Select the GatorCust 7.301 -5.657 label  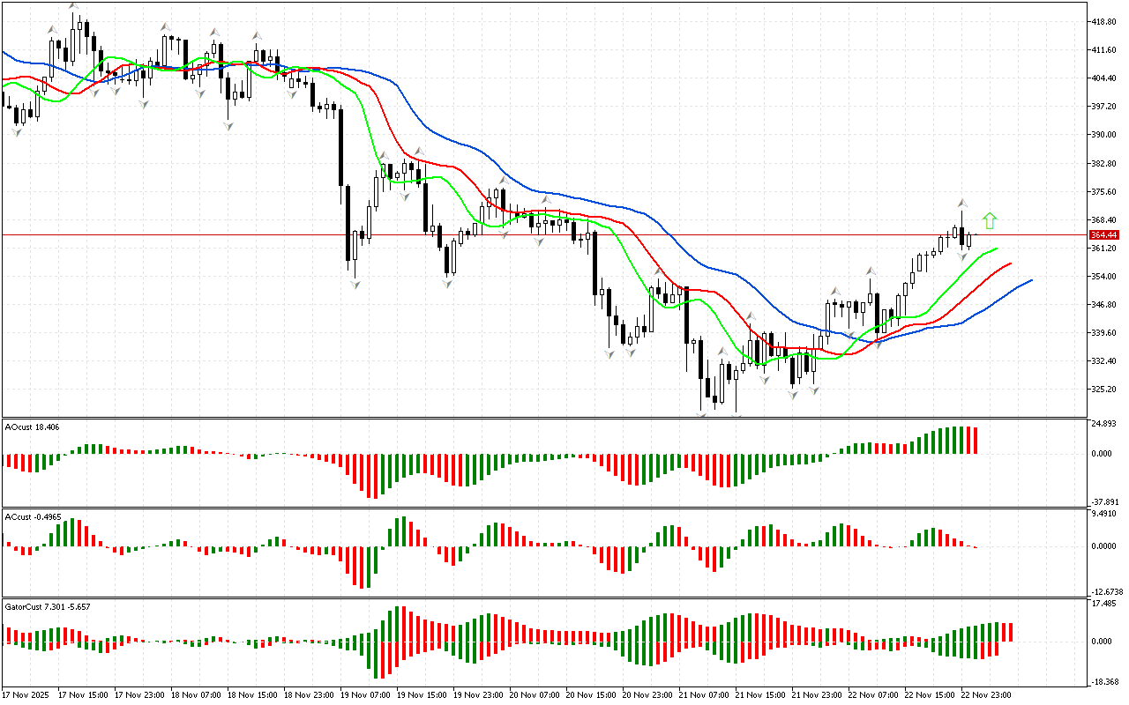pos(48,606)
